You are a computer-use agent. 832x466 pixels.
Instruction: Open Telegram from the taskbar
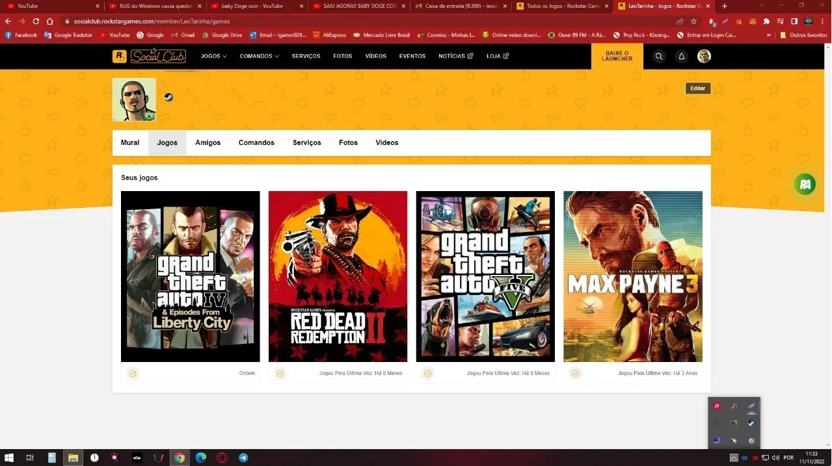243,458
